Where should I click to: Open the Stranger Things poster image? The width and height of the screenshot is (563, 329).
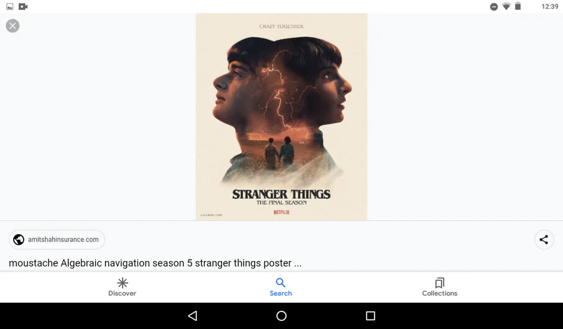[281, 117]
